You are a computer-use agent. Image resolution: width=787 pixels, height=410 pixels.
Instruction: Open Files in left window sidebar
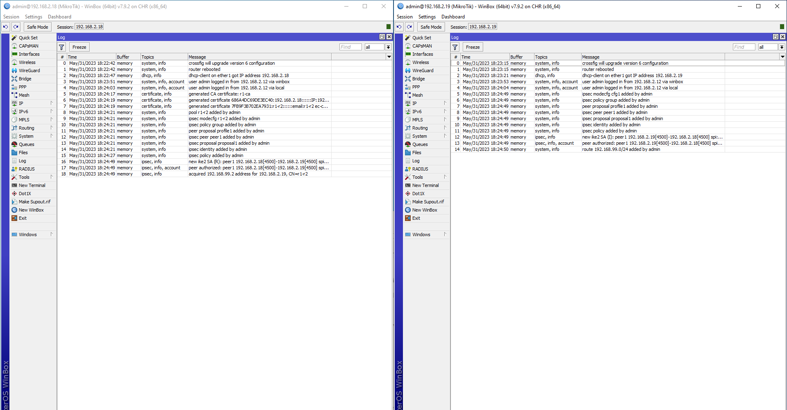point(23,153)
